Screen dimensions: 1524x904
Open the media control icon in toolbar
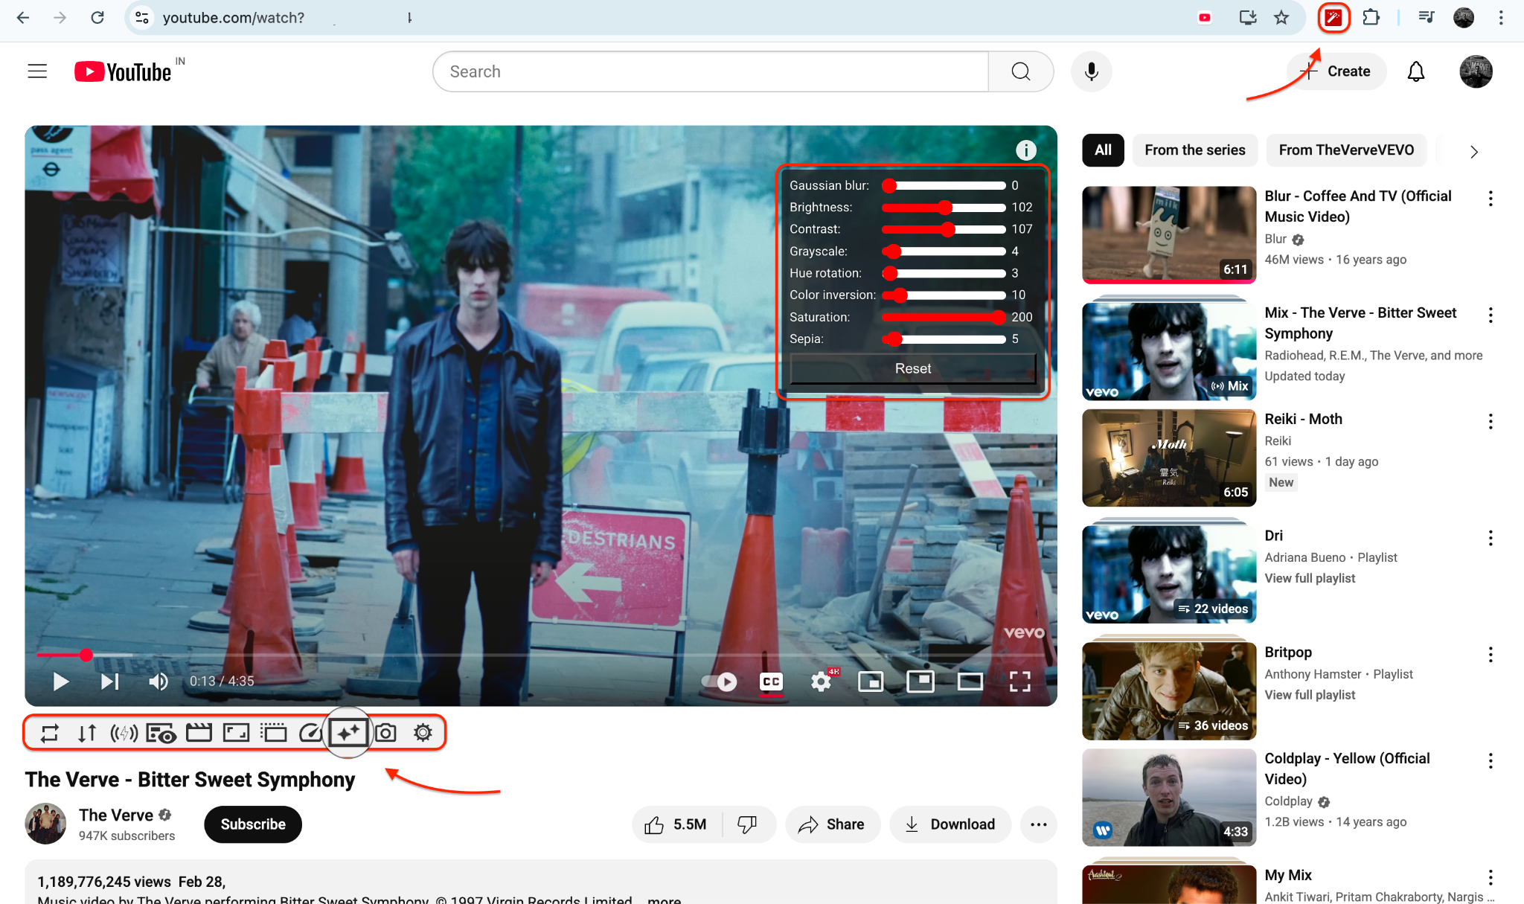point(1427,18)
